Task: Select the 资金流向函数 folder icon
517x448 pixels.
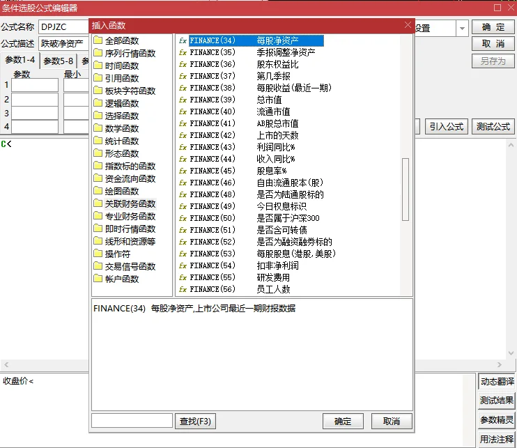Action: click(x=98, y=178)
